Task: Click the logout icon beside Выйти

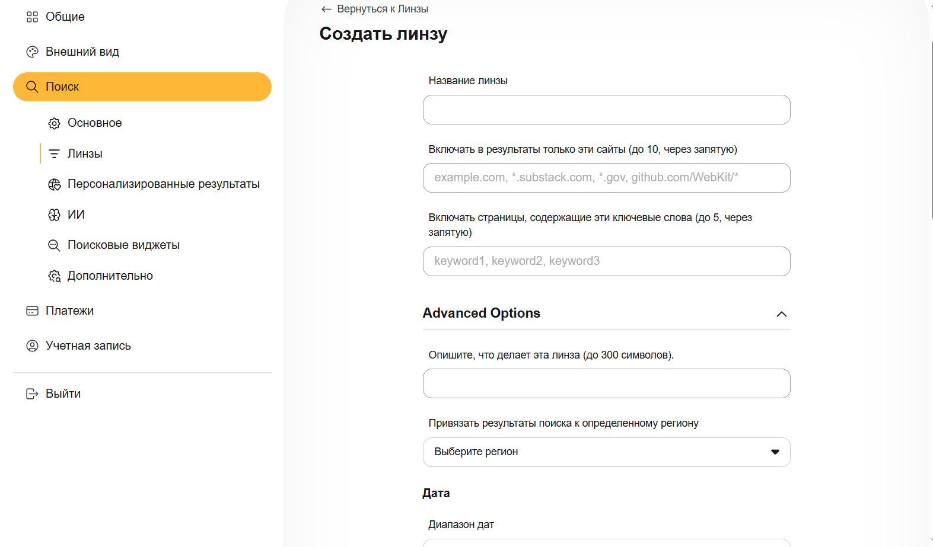Action: point(32,394)
